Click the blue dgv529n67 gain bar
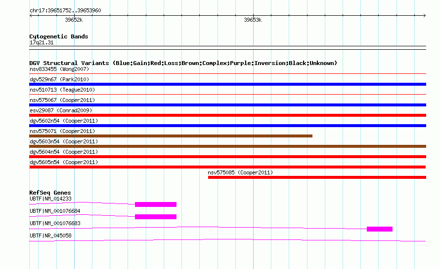Viewport: 440px width, 269px height. tap(227, 84)
